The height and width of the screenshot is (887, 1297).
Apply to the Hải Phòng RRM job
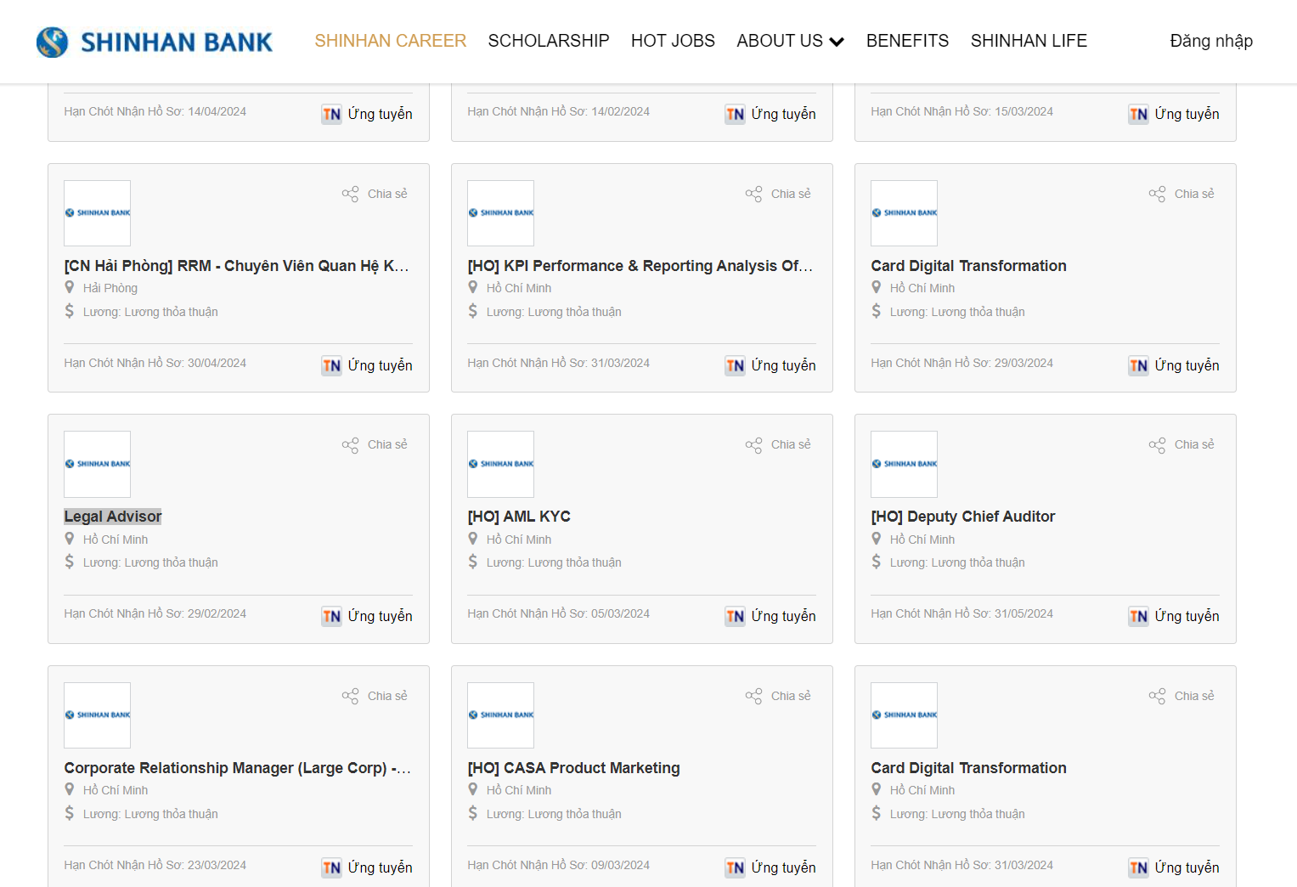pos(367,365)
